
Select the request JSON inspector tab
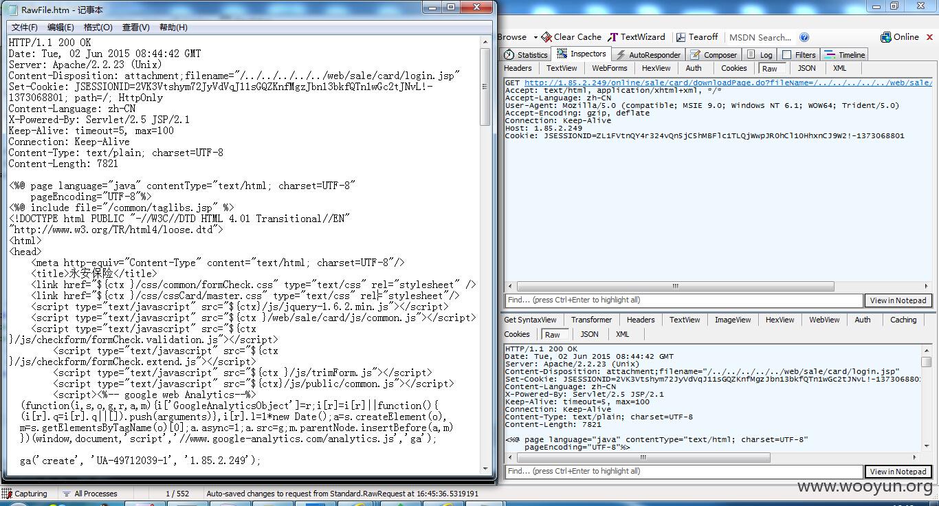pos(806,68)
